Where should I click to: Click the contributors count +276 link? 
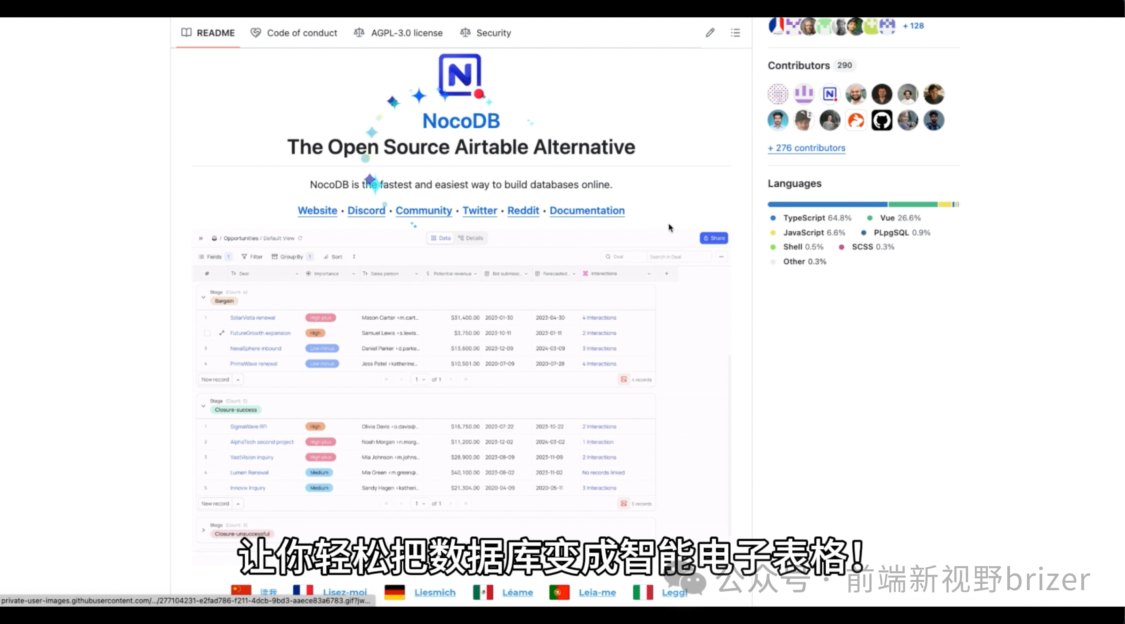click(x=806, y=148)
